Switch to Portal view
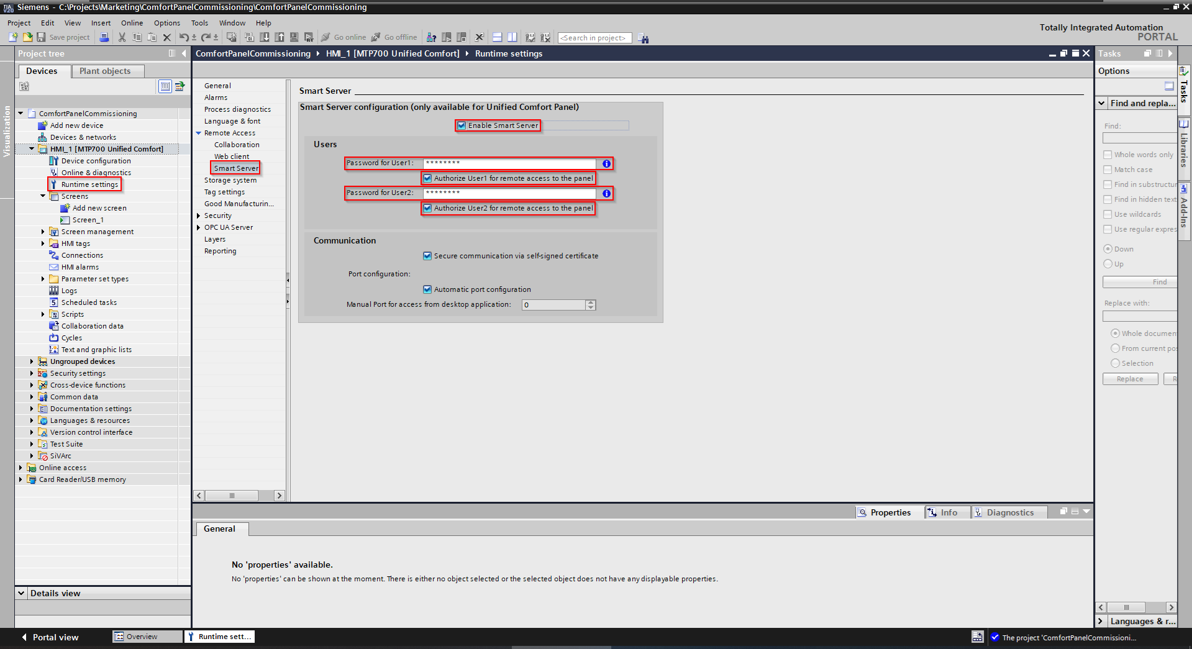Image resolution: width=1192 pixels, height=649 pixels. tap(50, 637)
